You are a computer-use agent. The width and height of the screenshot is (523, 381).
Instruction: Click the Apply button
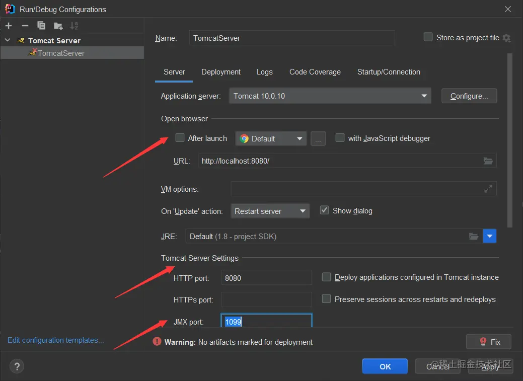(x=490, y=366)
